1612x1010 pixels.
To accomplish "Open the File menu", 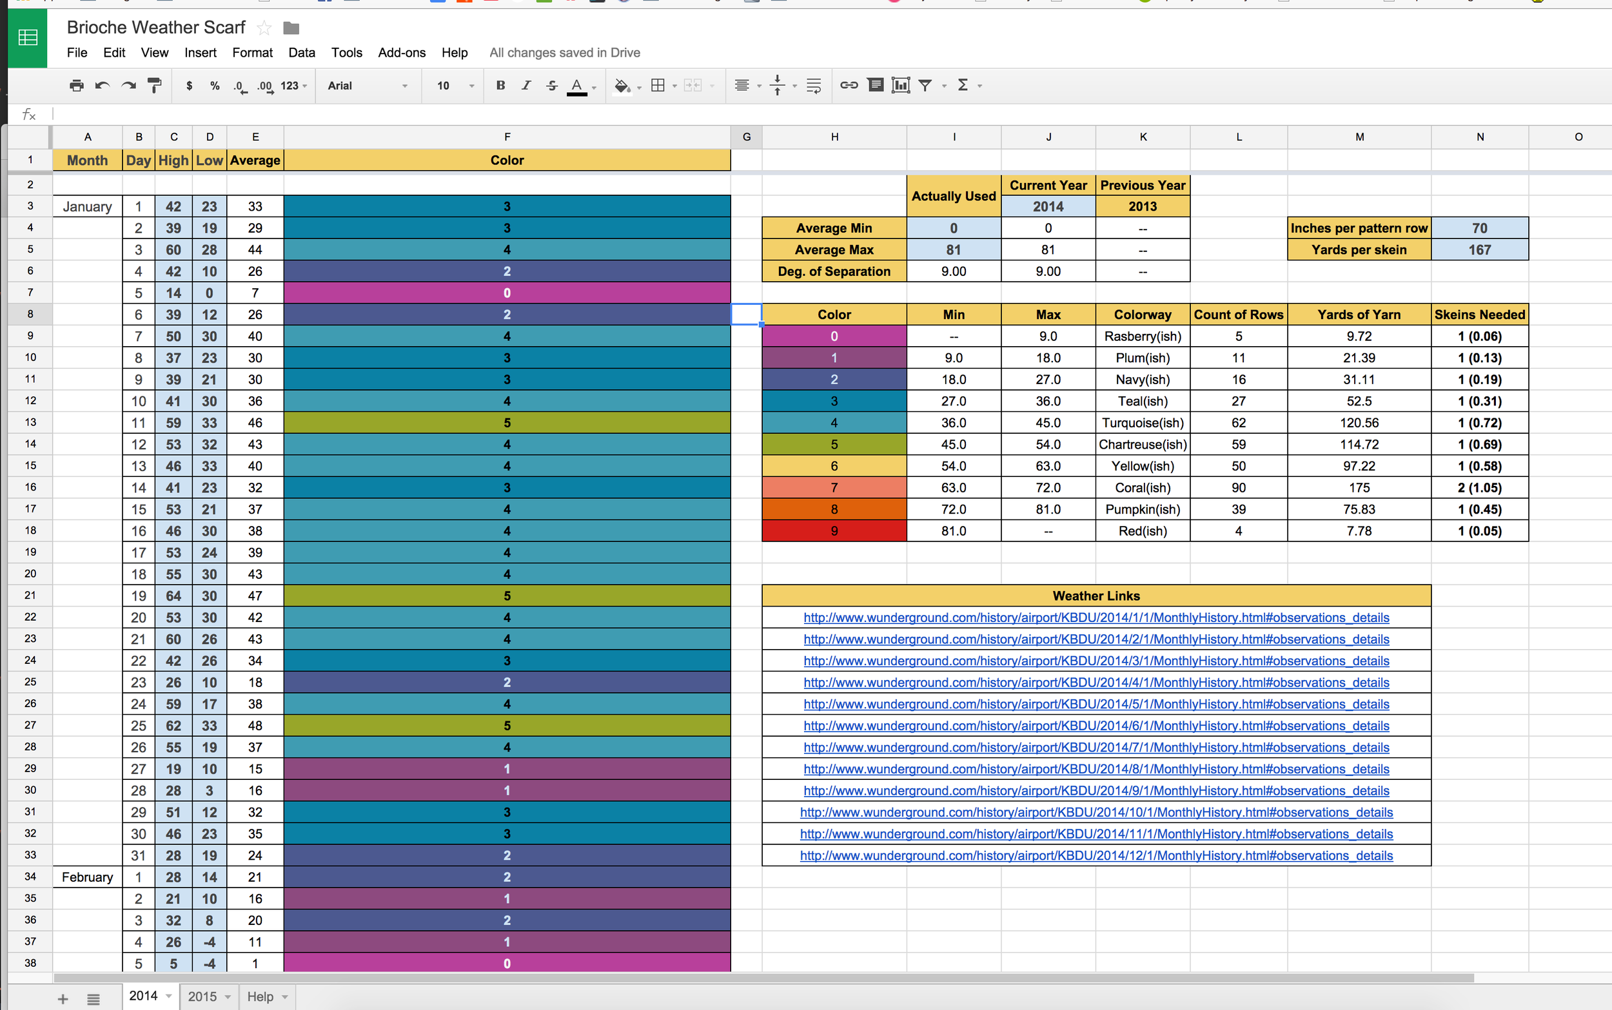I will click(77, 53).
